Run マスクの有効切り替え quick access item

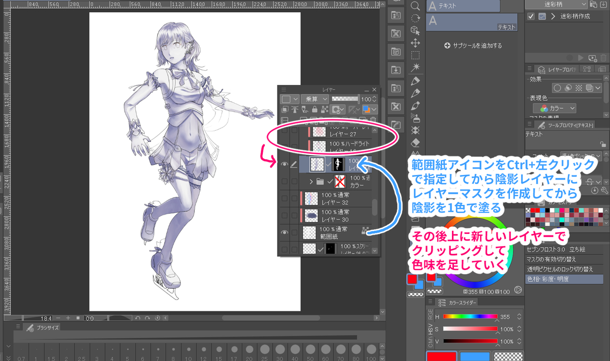coord(564,259)
